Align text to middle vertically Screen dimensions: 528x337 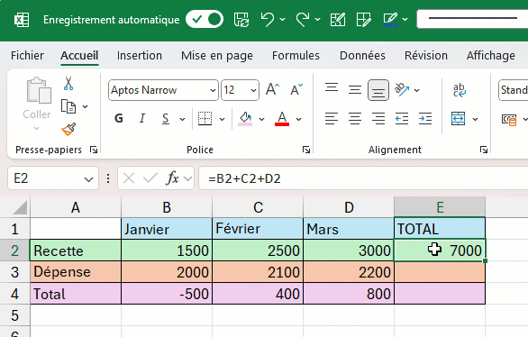(355, 90)
